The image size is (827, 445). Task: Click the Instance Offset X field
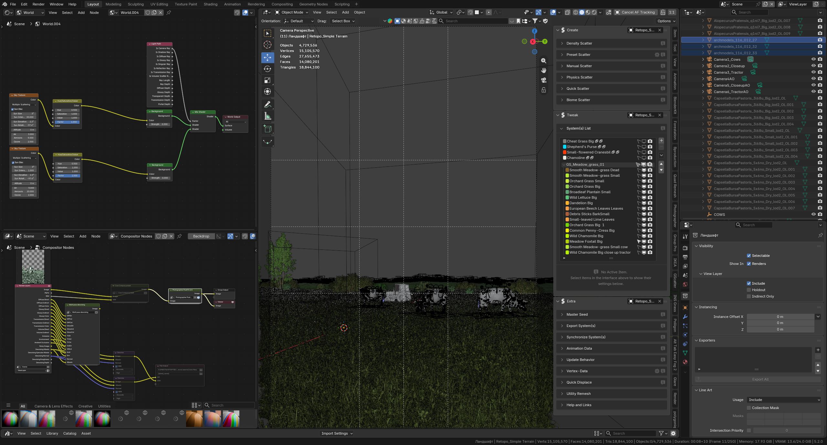[780, 317]
